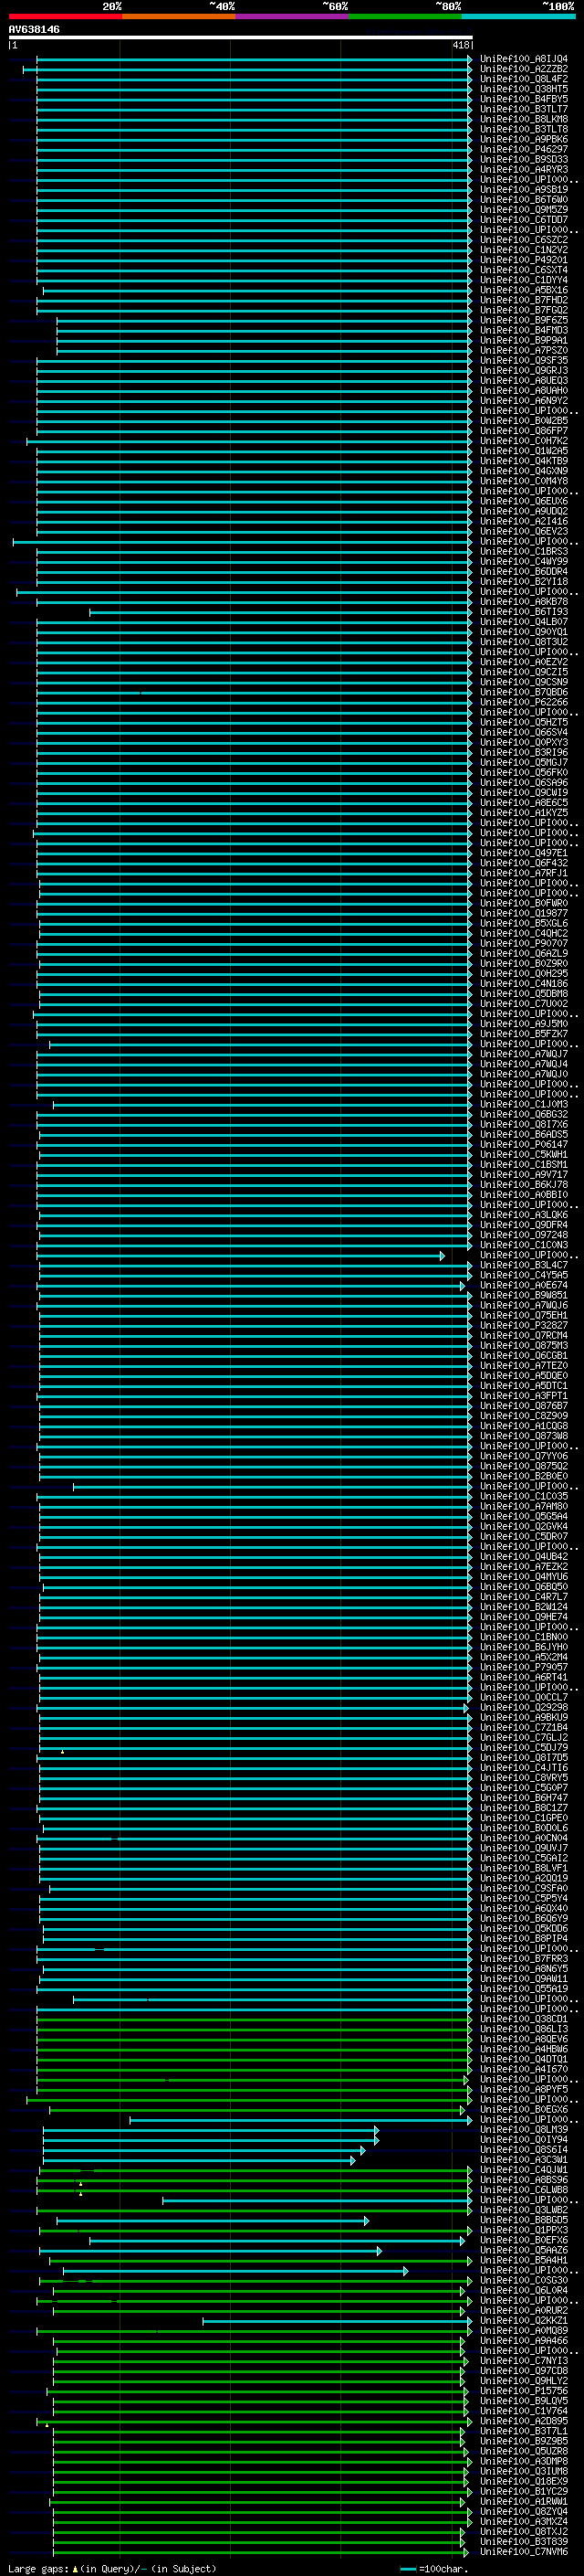Select the UniRef100_C4Y5A5 label
Viewport: 584px width, 2576px height.
point(523,1275)
